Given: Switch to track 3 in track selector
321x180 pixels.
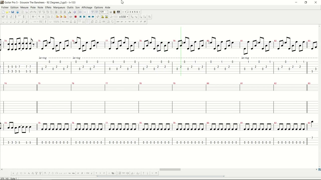Looking at the screenshot, I should coord(130,12).
